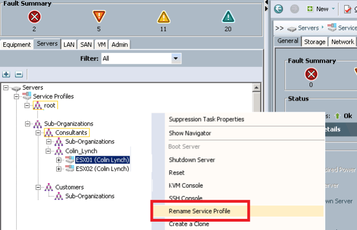Select the Sub-Organizations item under Customers
This screenshot has width=357, height=230.
(x=90, y=196)
